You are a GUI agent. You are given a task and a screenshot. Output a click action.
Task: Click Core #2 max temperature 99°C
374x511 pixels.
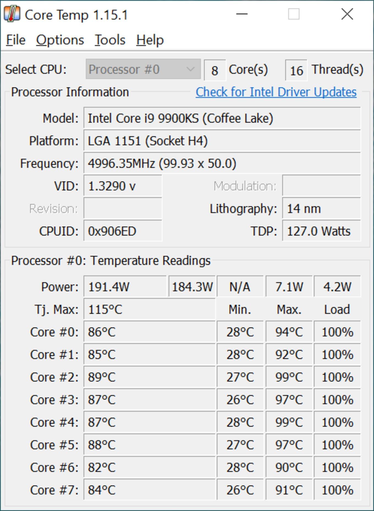(289, 377)
